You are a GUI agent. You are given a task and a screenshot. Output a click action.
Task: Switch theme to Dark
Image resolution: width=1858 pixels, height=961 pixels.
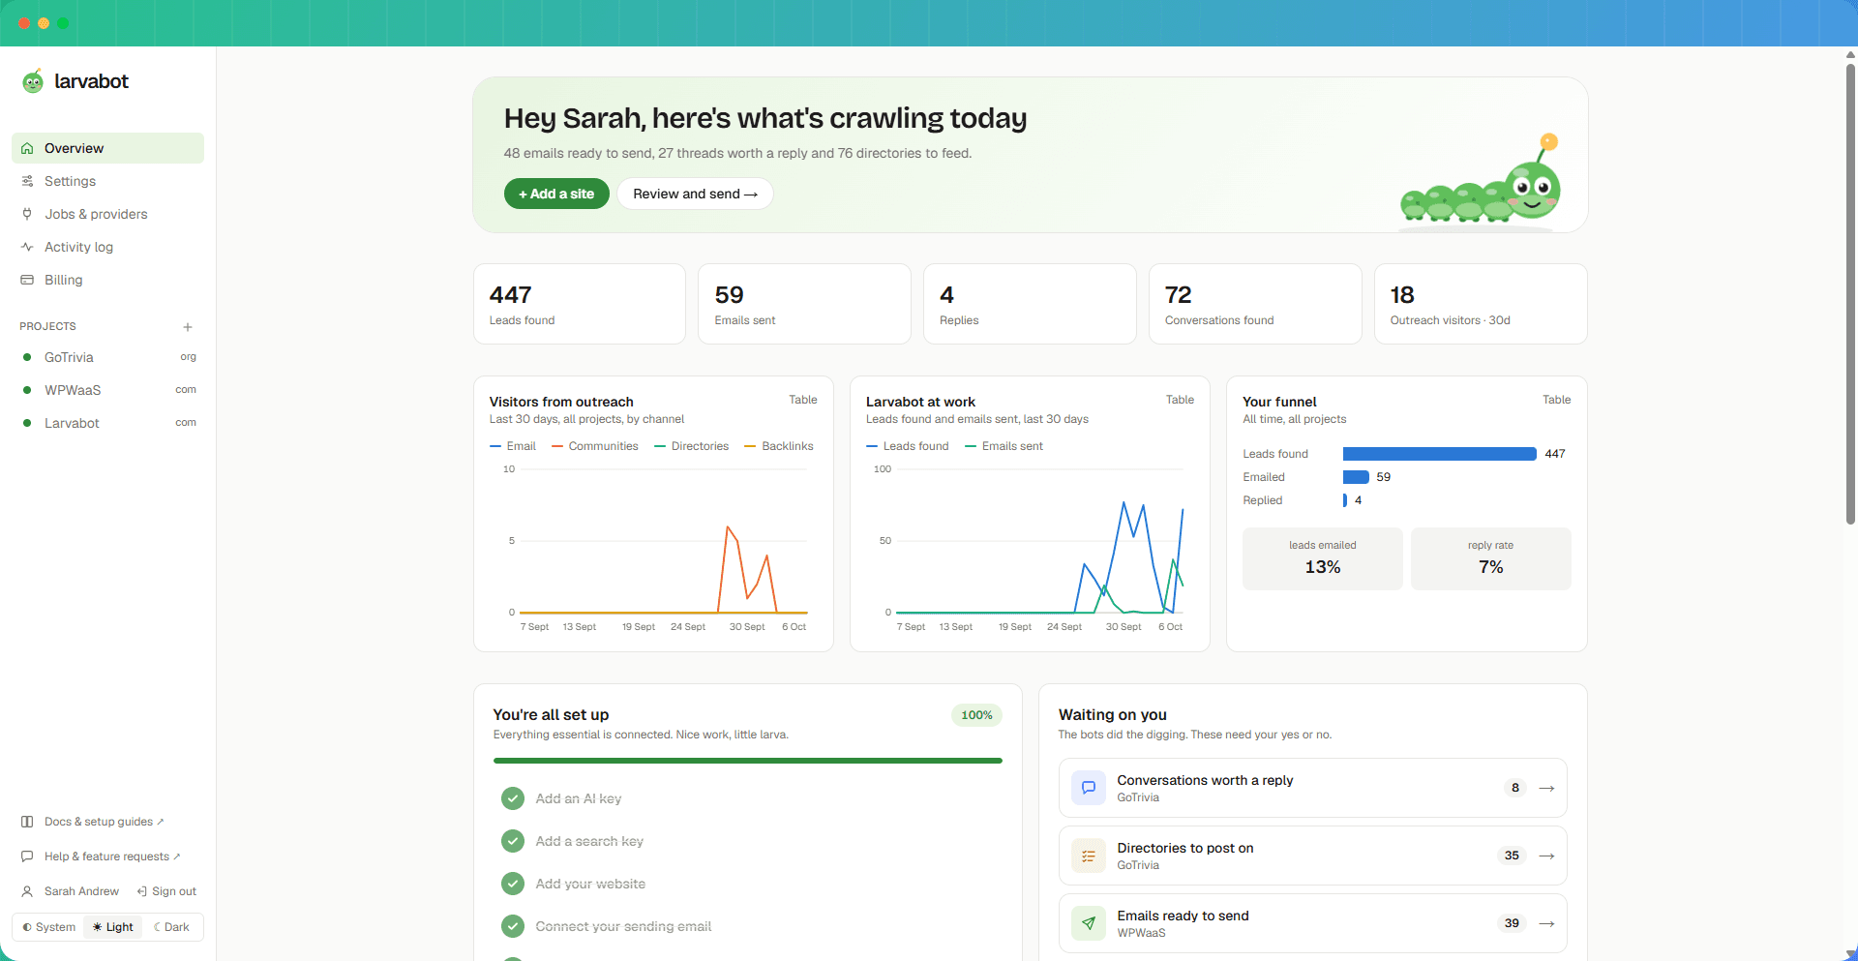[171, 927]
